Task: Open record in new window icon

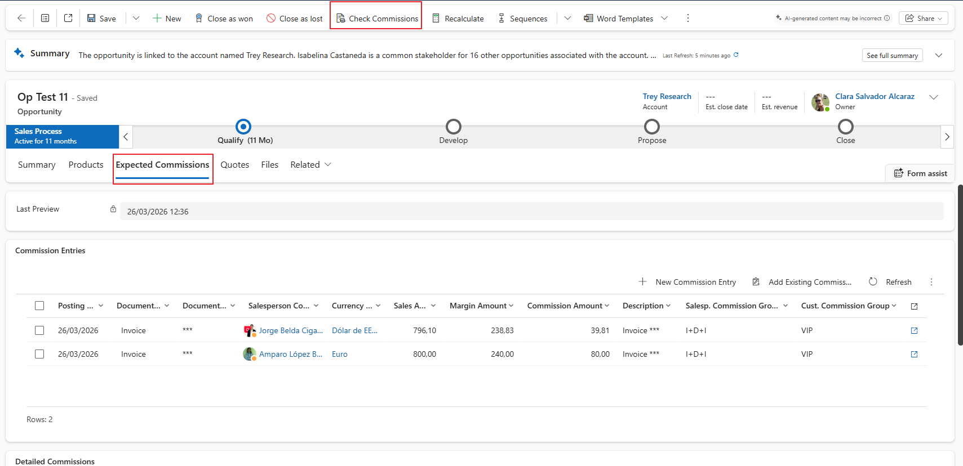Action: click(68, 18)
